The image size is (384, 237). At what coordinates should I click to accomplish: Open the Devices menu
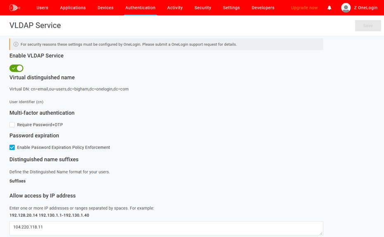[x=106, y=7]
